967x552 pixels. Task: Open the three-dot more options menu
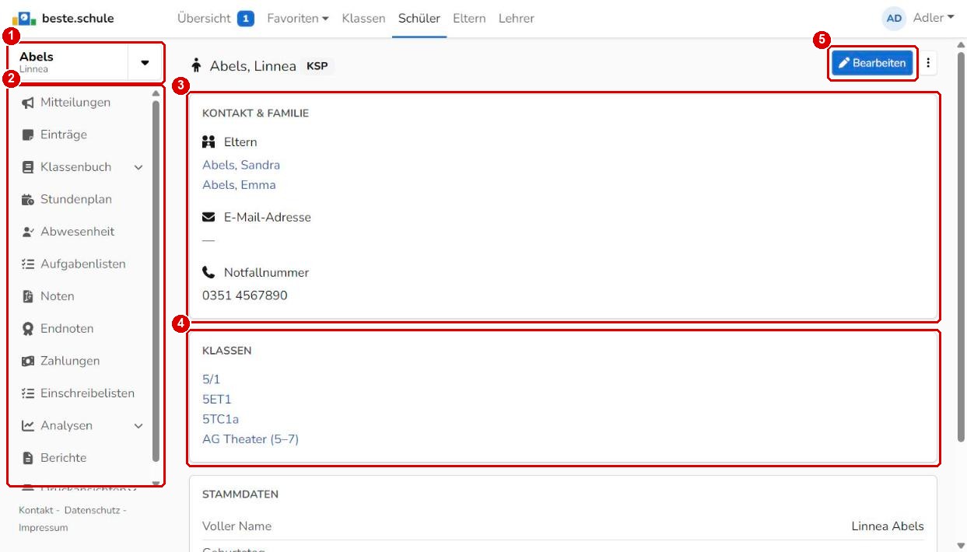927,64
